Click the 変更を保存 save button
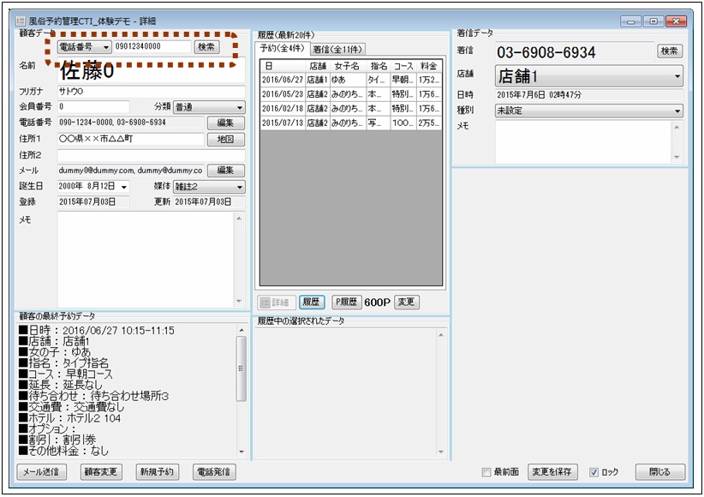Screen dimensions: 704x497 (x=552, y=472)
